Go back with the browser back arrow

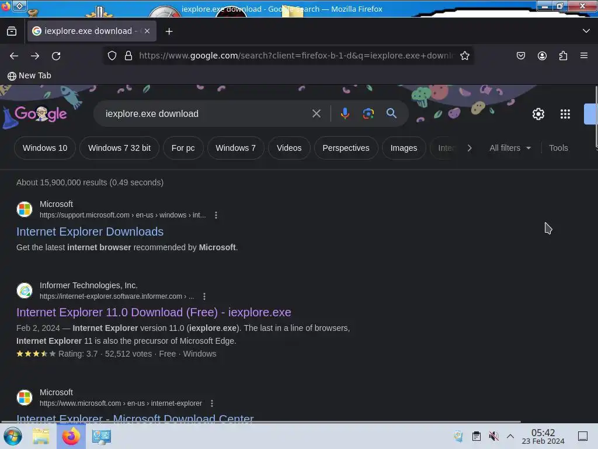[14, 56]
